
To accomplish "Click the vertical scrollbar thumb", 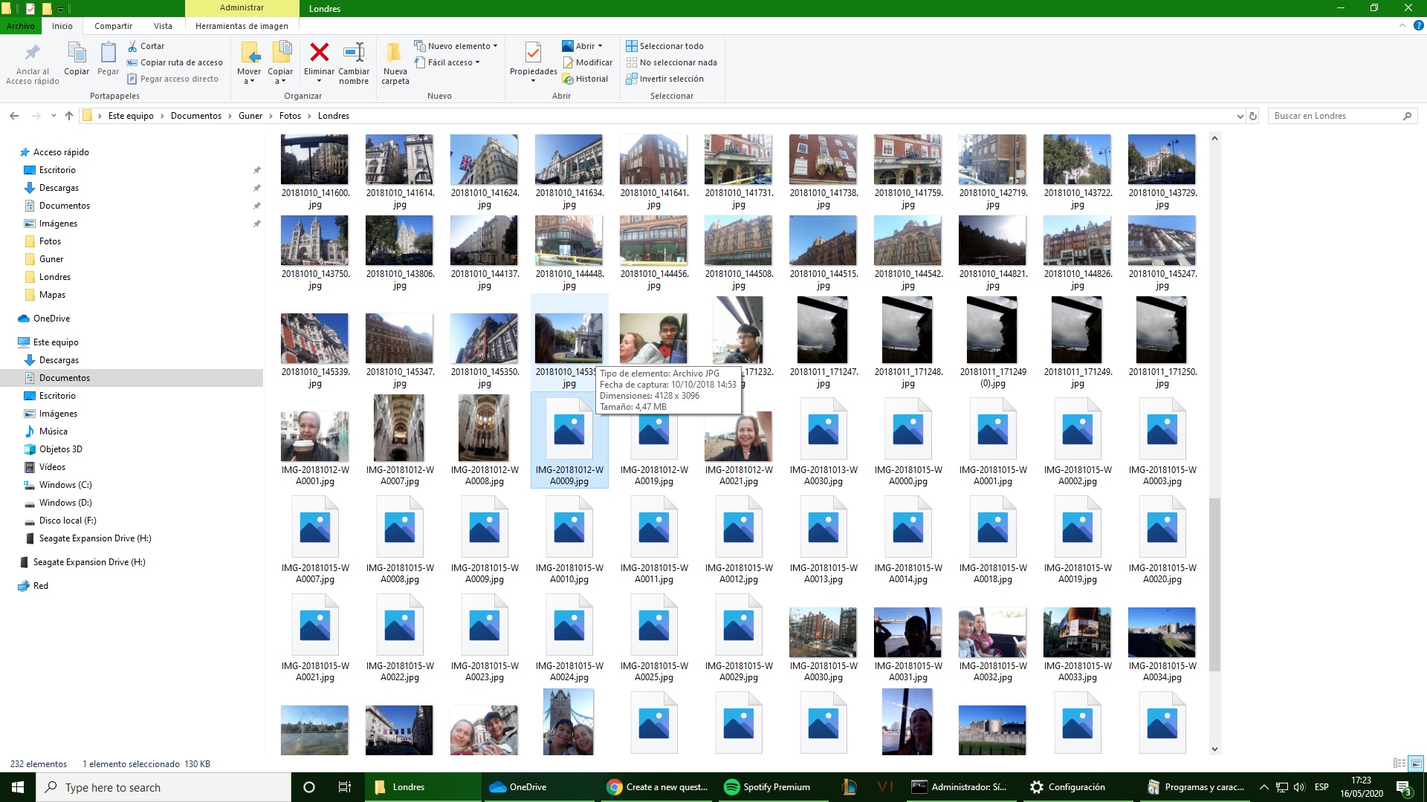I will [x=1214, y=584].
